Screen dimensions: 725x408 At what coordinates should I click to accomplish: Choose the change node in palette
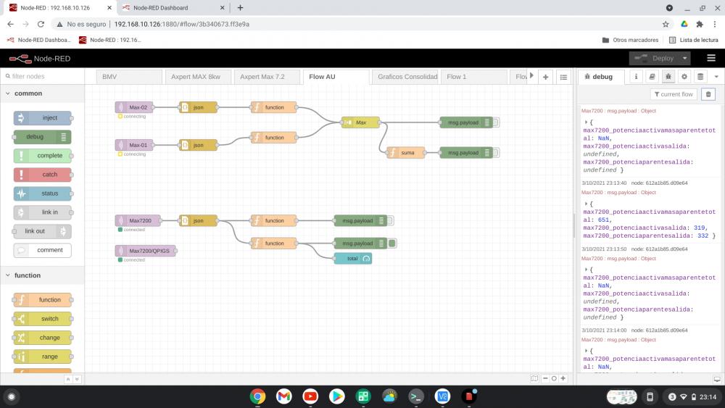coord(43,338)
